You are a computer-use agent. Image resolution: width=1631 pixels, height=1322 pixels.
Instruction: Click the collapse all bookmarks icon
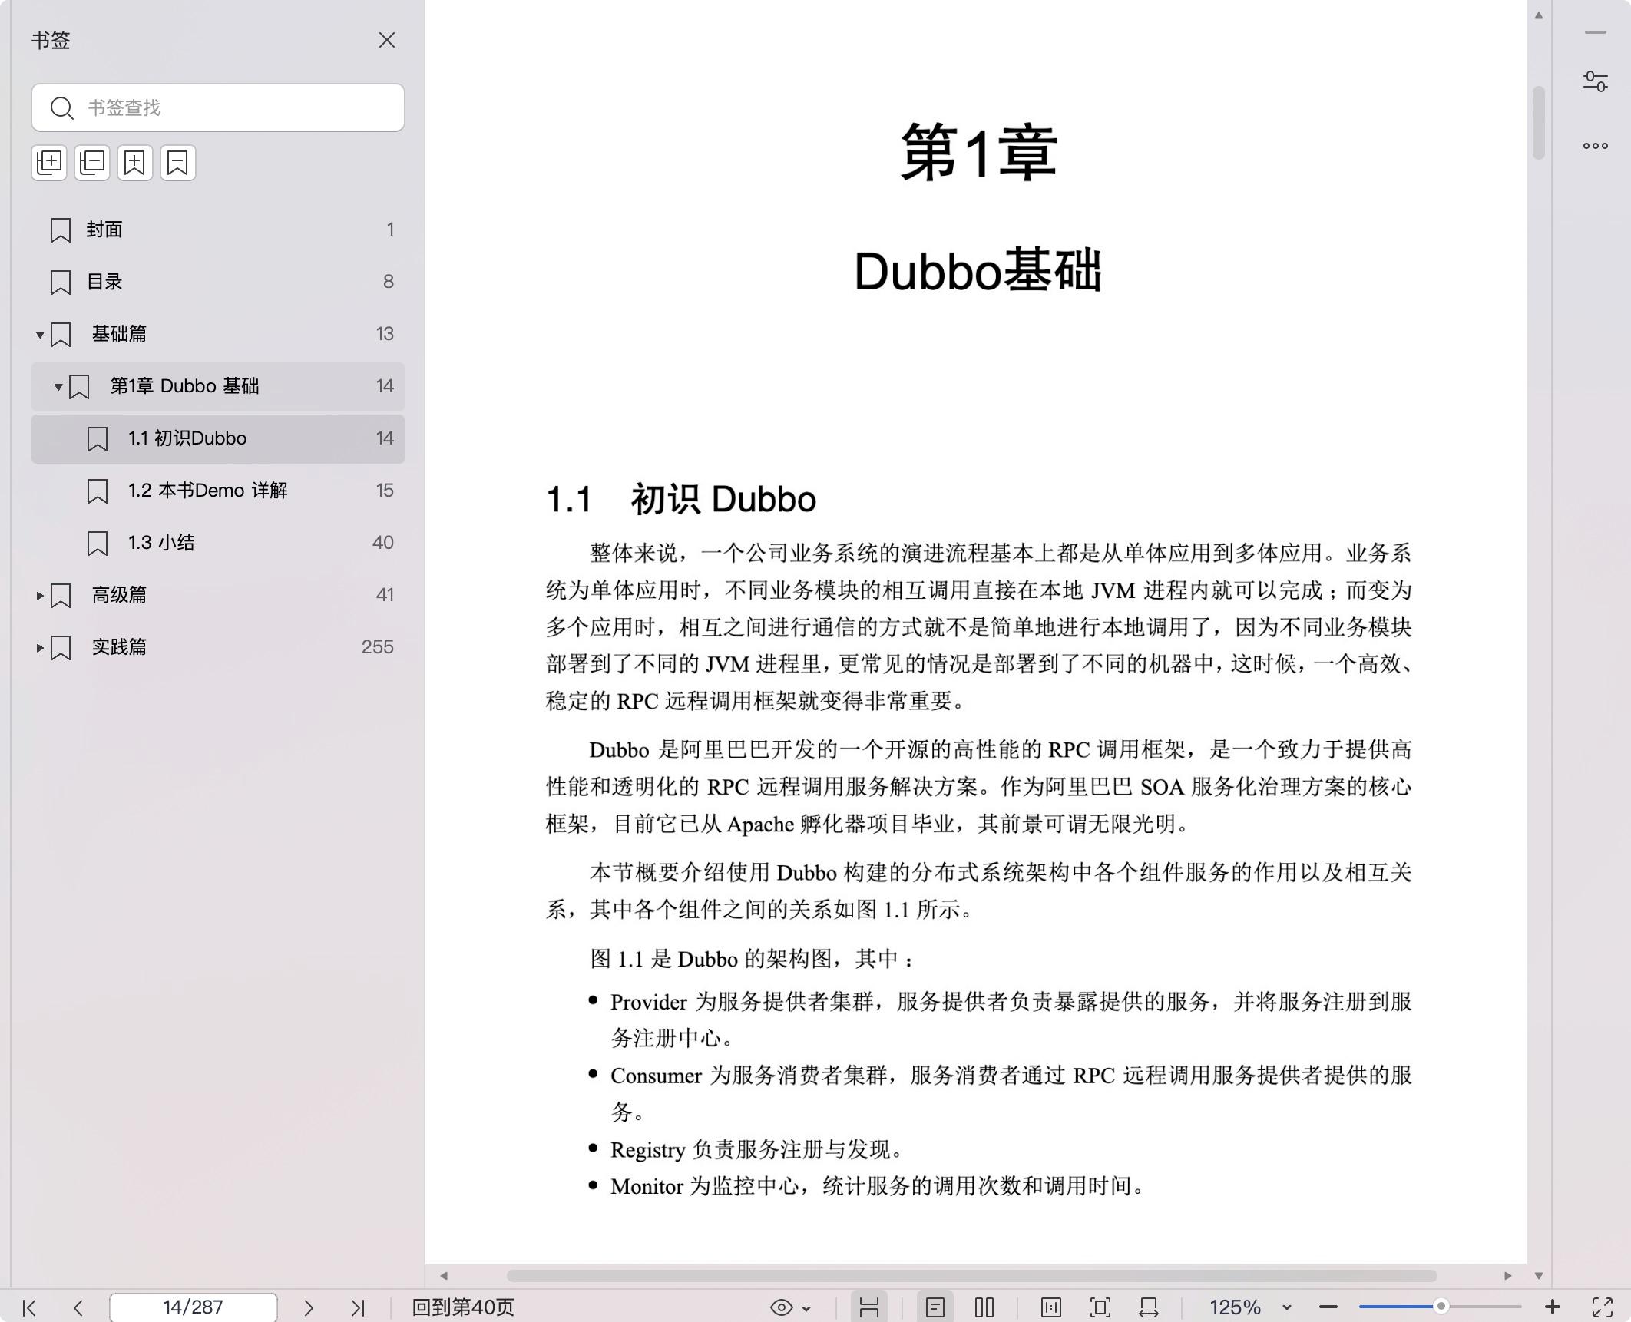point(92,163)
